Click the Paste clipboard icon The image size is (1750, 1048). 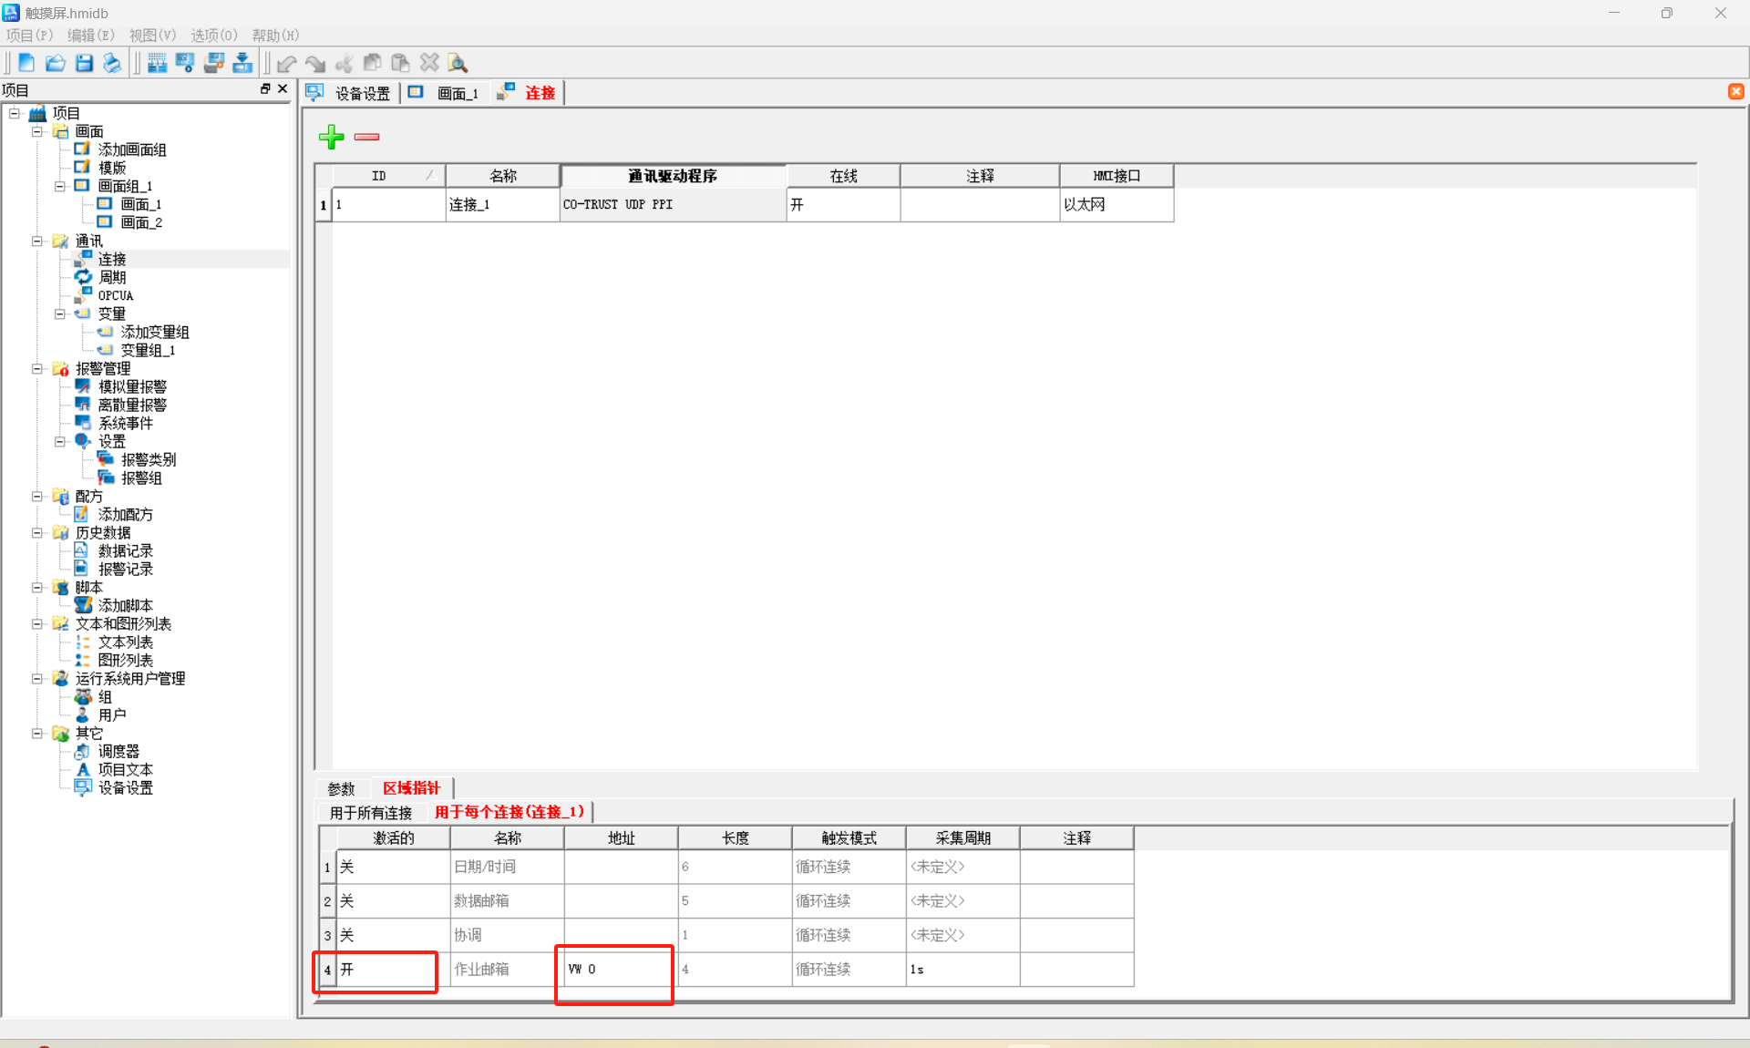pos(400,63)
